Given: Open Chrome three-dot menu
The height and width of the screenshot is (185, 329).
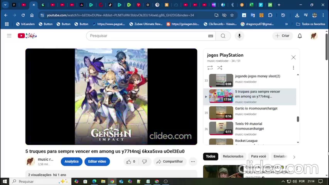Looking at the screenshot, I should pos(323,15).
